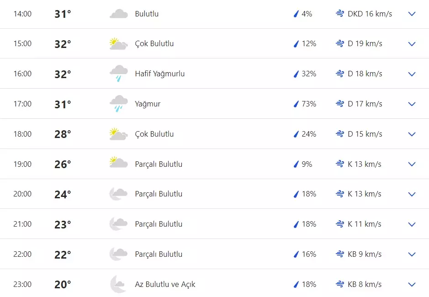This screenshot has width=429, height=297.
Task: Click the Az Bulutlu ve Açık text
Action: [x=165, y=284]
